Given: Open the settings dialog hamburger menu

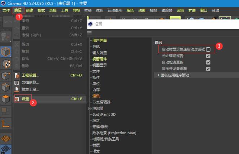Looking at the screenshot, I should 90,32.
